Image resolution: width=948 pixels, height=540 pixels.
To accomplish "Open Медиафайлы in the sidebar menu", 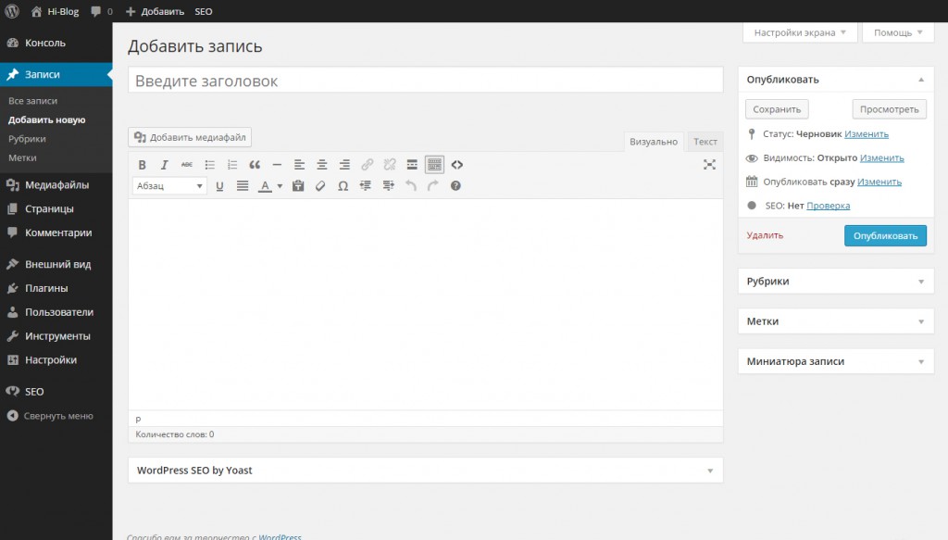I will (x=56, y=184).
